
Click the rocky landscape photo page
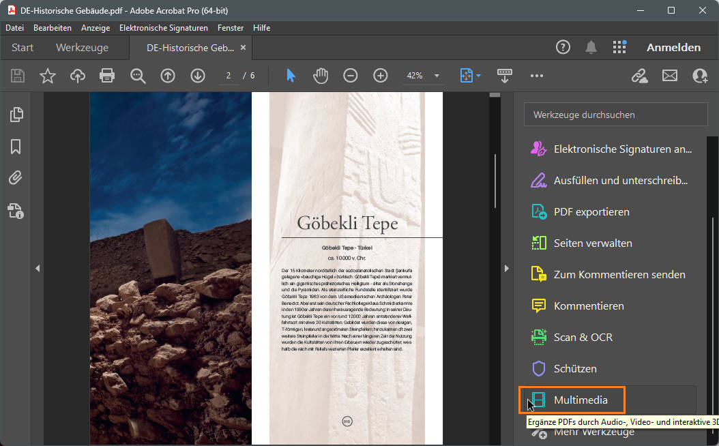point(171,268)
